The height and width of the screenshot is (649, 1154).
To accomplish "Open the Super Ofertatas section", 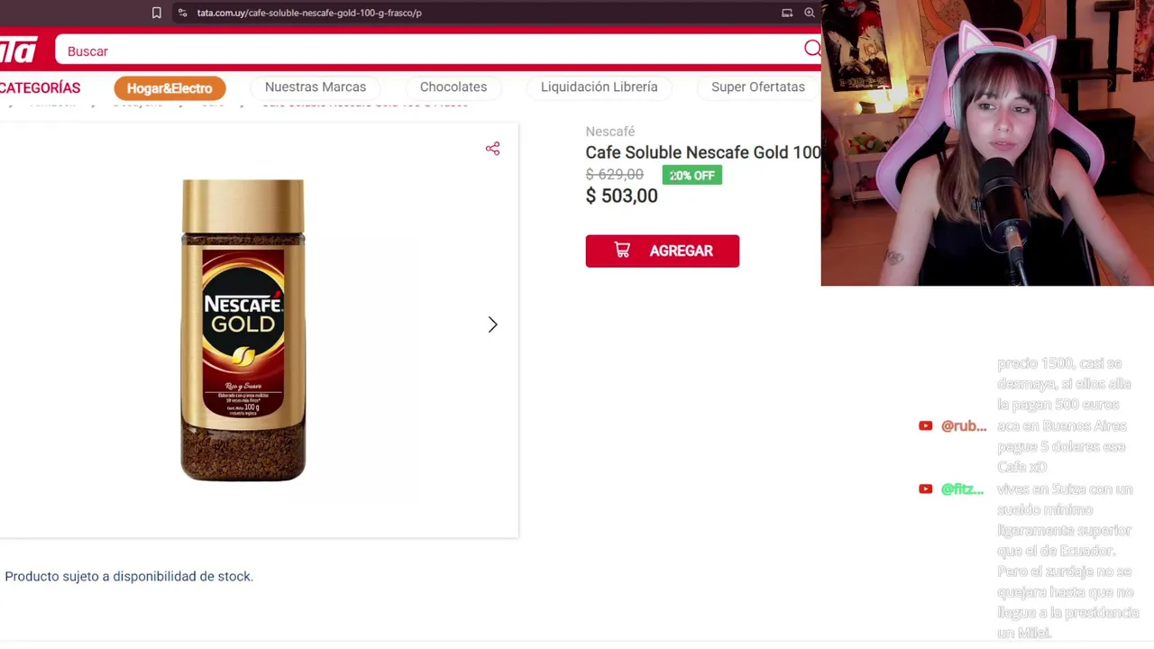I will [x=758, y=87].
